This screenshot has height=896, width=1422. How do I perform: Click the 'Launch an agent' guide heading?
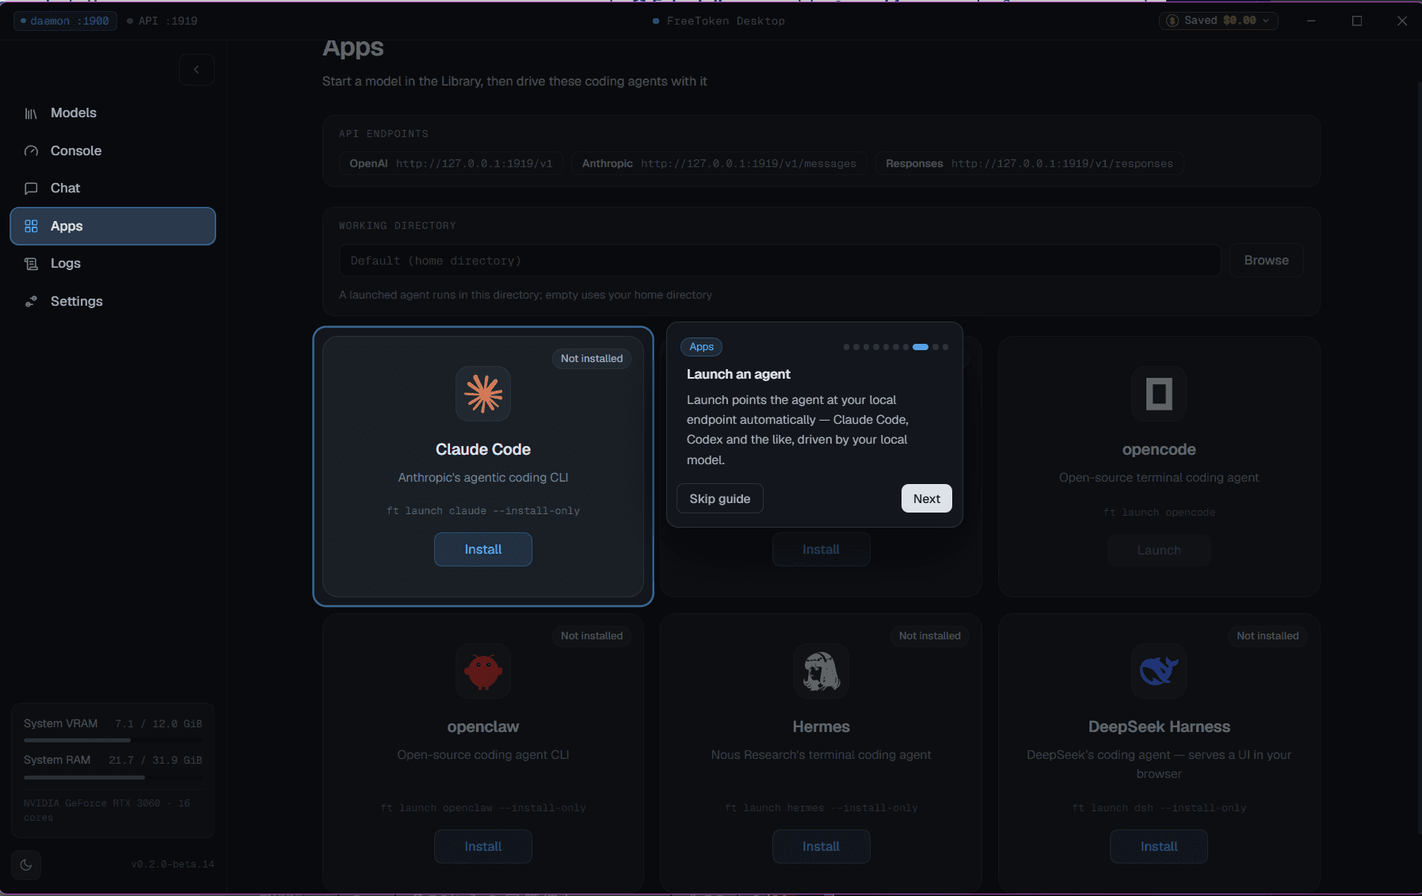tap(738, 375)
